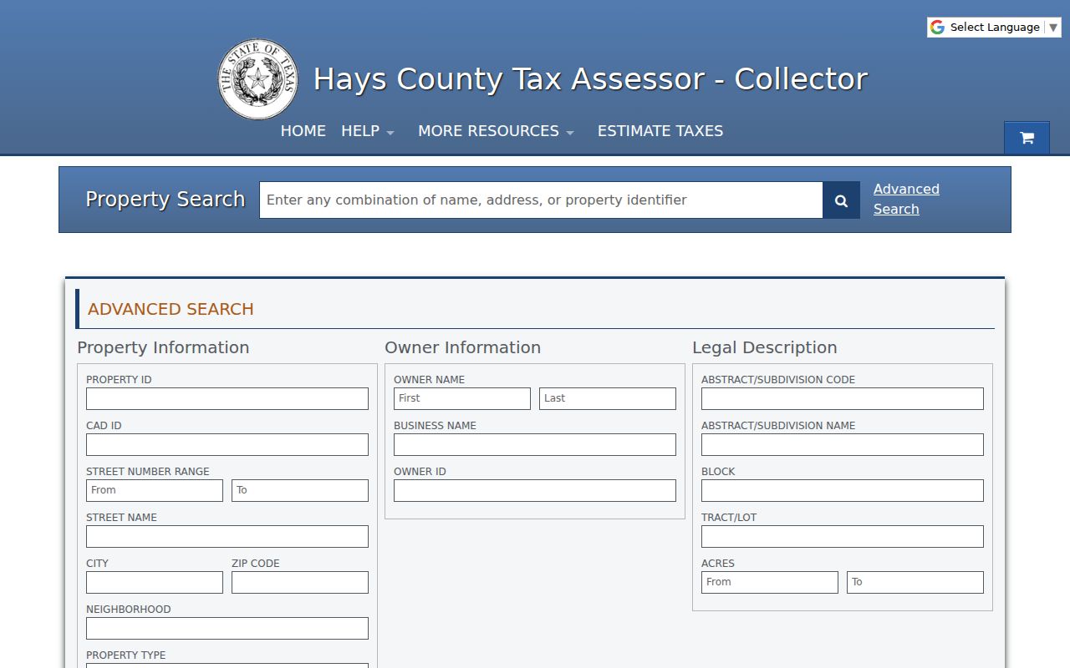Go to the HOME page
Image resolution: width=1070 pixels, height=668 pixels.
303,131
